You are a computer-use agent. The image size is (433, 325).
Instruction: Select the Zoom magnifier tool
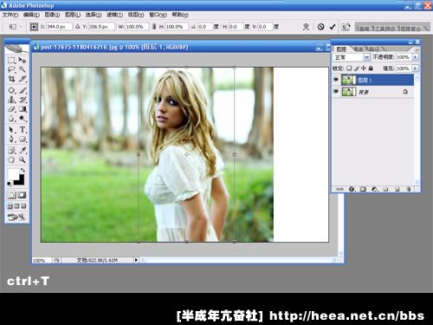pos(23,159)
